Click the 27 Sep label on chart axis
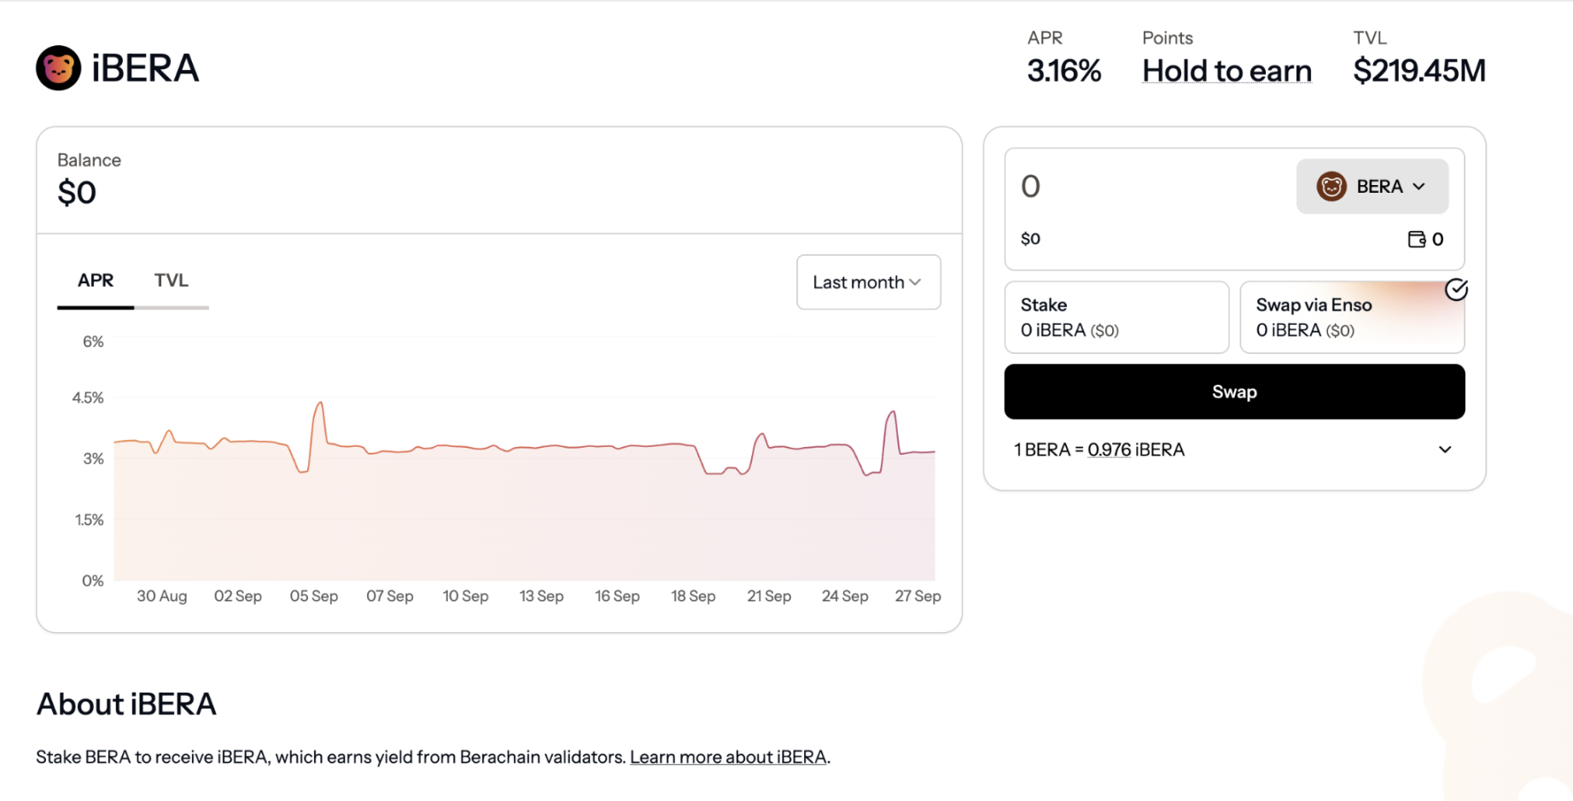Viewport: 1573px width, 801px height. click(918, 596)
